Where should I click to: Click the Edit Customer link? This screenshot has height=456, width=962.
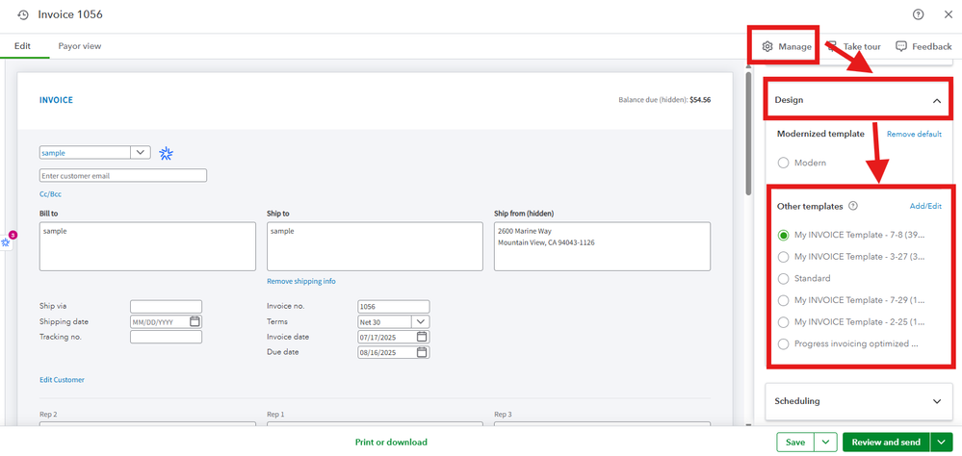coord(62,380)
